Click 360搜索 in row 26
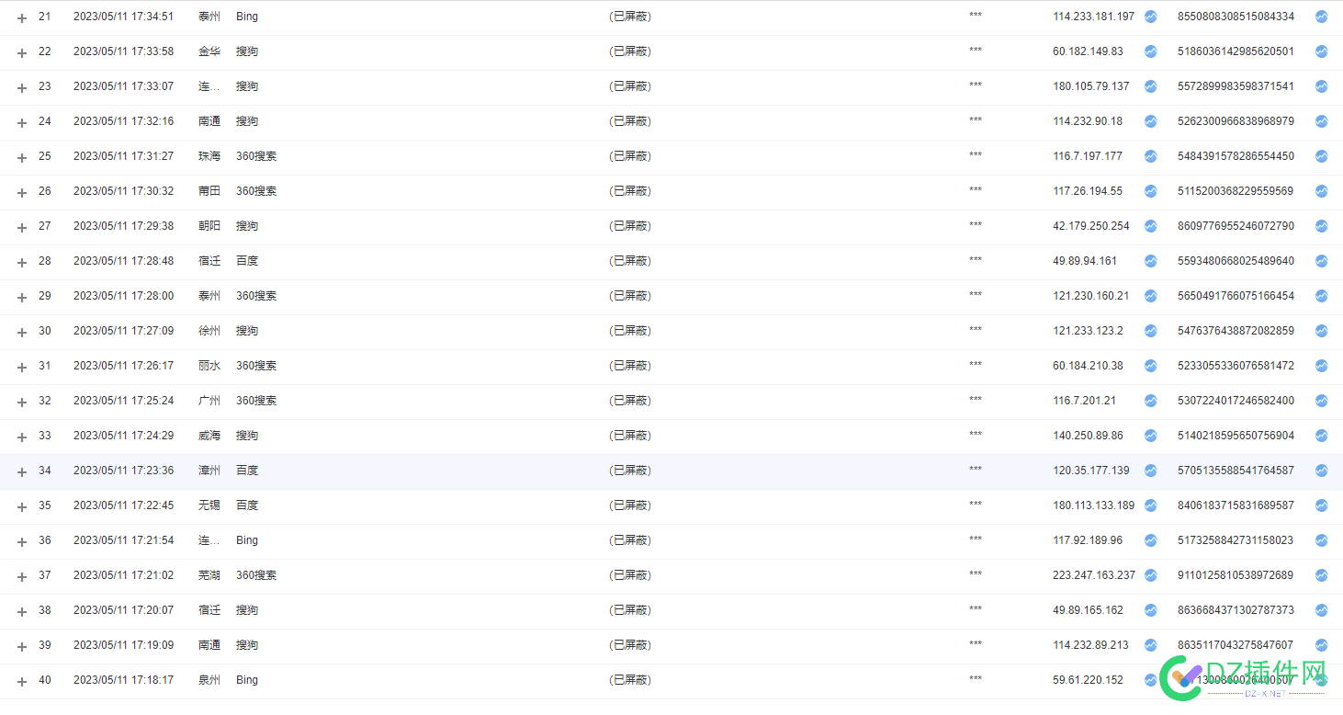 [256, 191]
